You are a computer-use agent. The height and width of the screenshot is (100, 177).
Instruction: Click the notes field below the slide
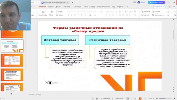pos(100,95)
